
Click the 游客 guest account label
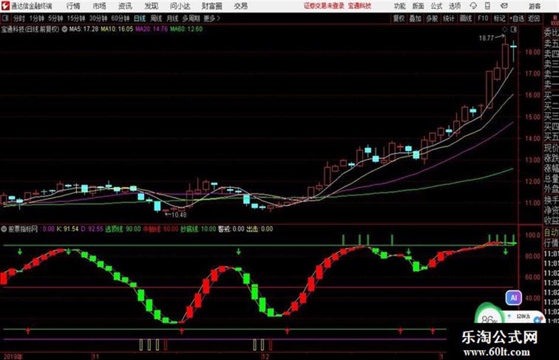534,6
